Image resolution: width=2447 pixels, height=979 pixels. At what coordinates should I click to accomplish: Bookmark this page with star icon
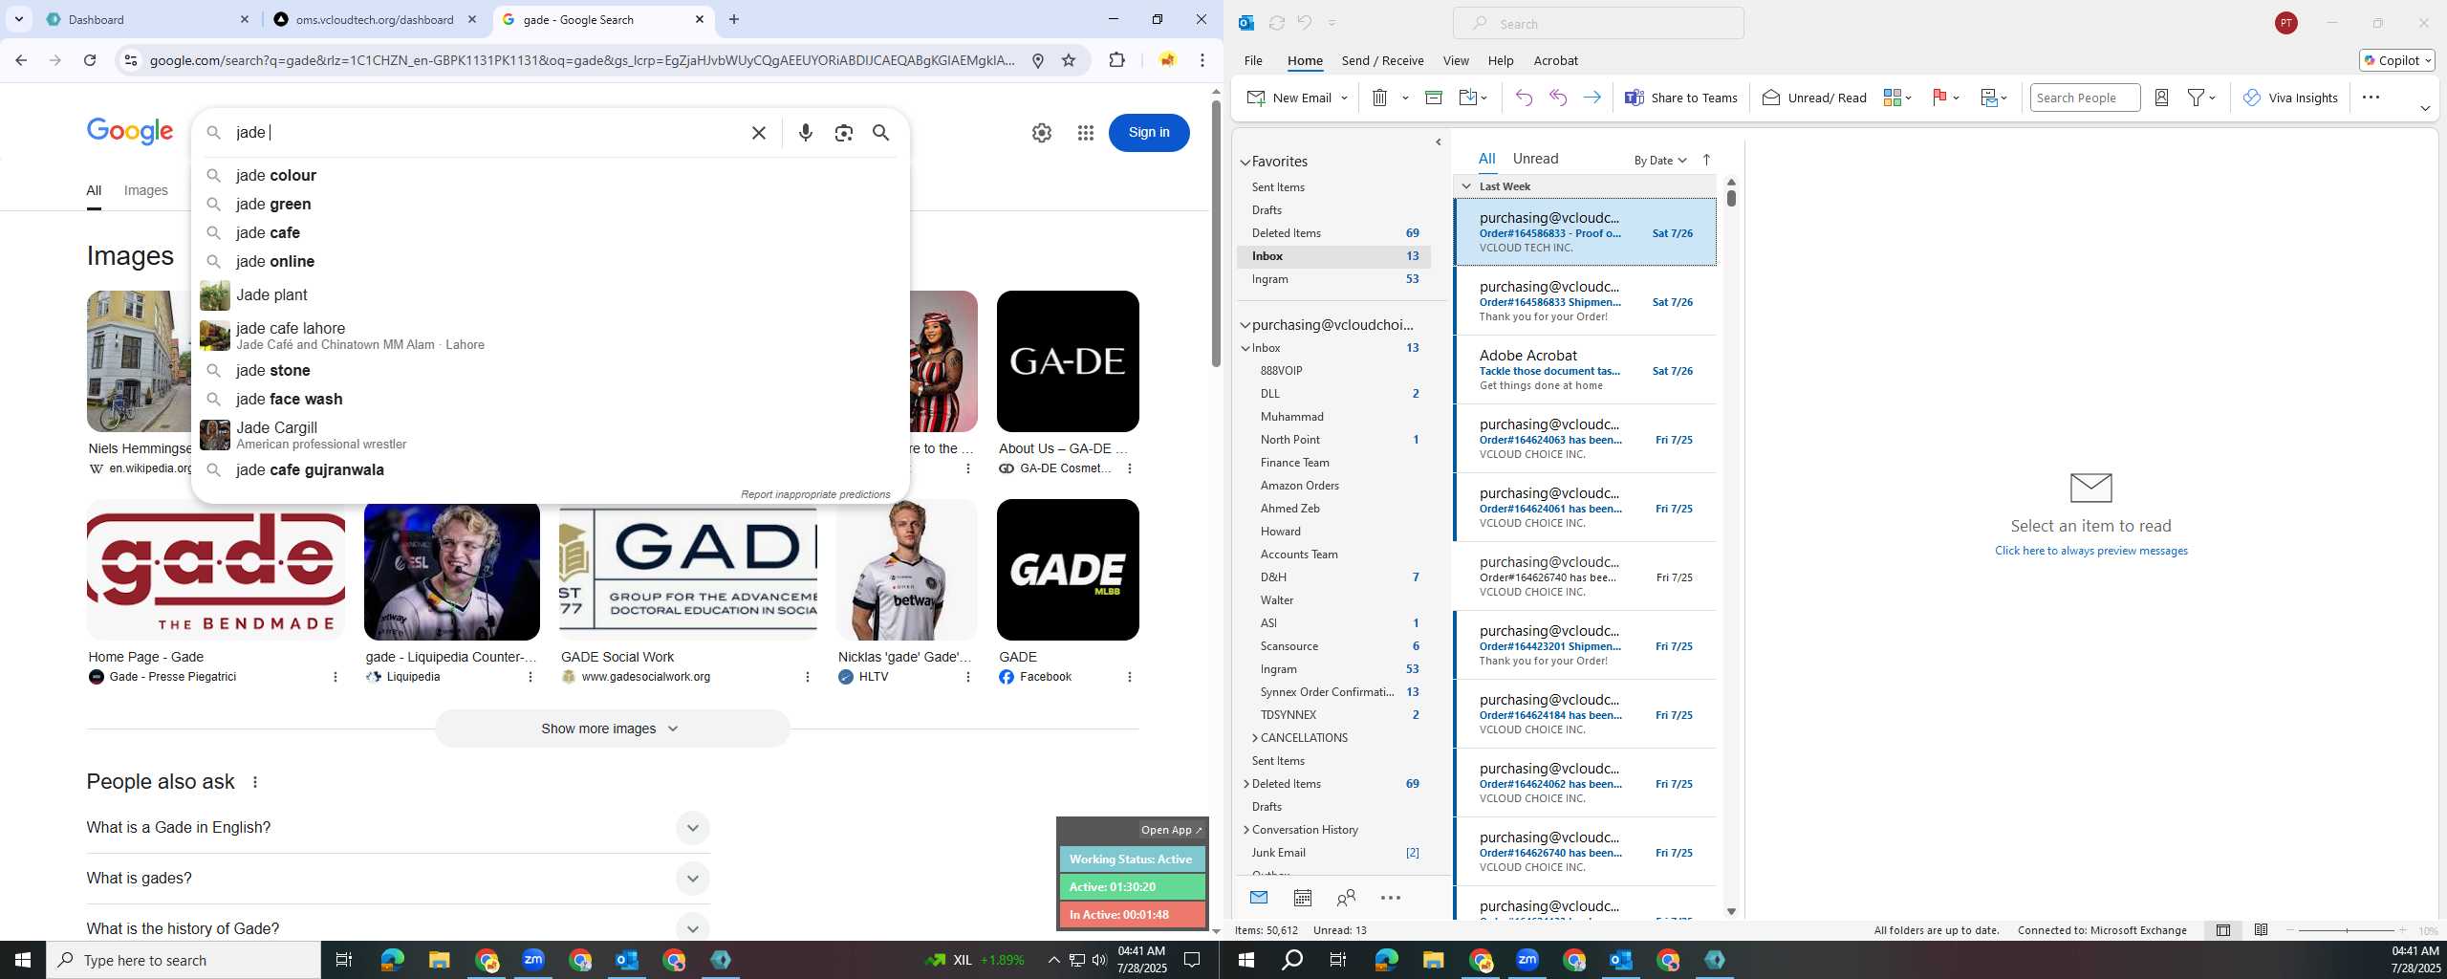point(1069,60)
